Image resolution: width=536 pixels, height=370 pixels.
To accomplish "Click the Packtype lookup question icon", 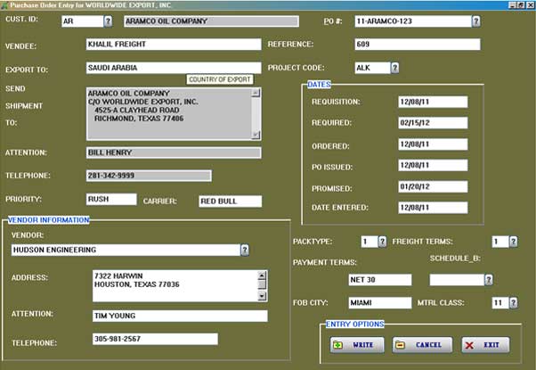I will [x=383, y=241].
